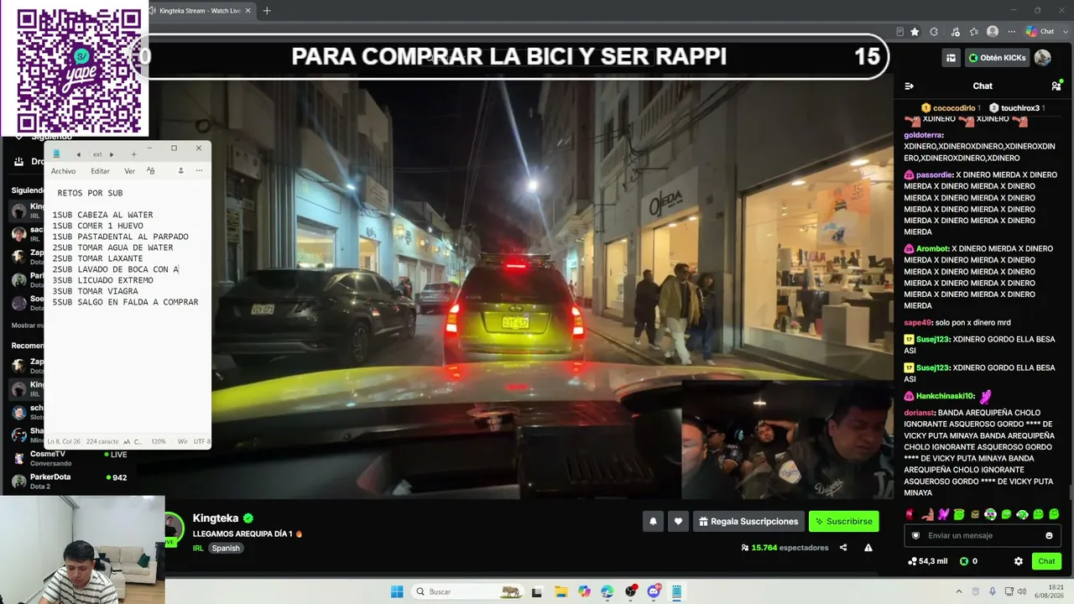This screenshot has width=1074, height=604.
Task: Open File Explorer from the taskbar
Action: [561, 591]
